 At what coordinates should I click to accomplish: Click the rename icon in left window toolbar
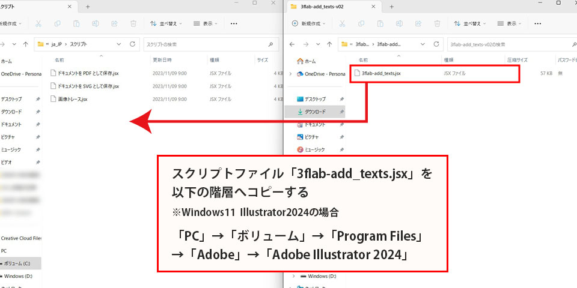click(x=96, y=24)
